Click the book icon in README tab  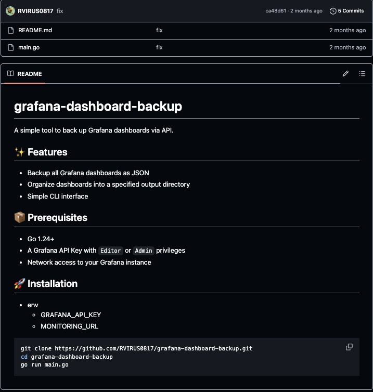tap(10, 74)
